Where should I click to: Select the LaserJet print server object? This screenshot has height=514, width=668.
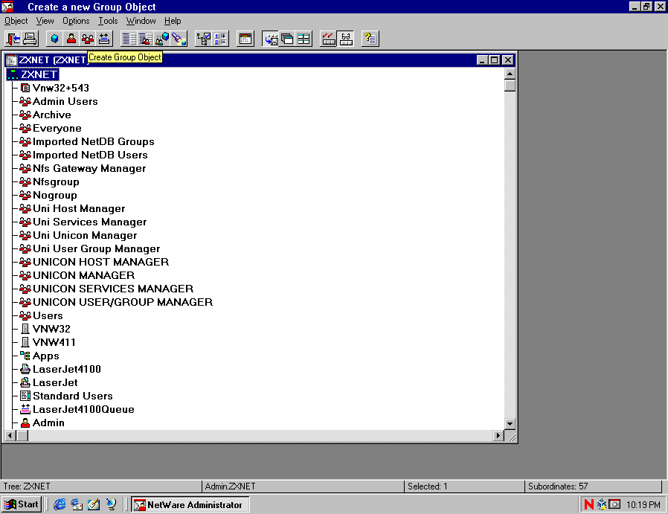[48, 383]
